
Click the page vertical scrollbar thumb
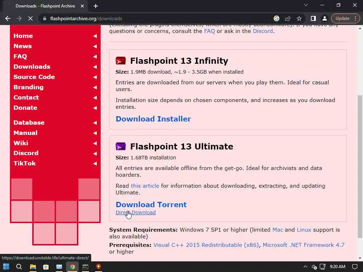click(360, 166)
